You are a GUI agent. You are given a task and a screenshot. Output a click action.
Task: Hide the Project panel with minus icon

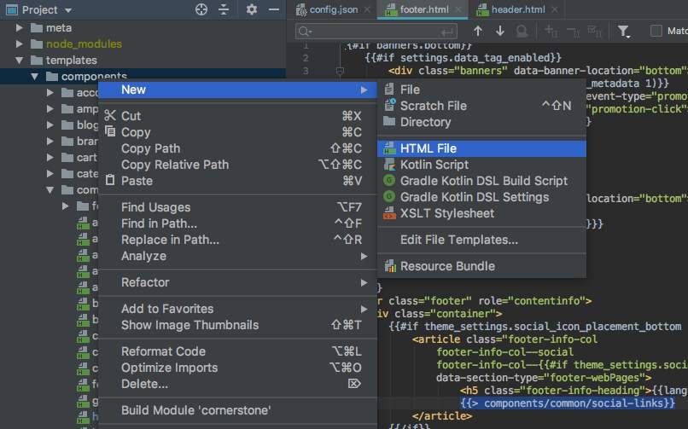pos(274,9)
